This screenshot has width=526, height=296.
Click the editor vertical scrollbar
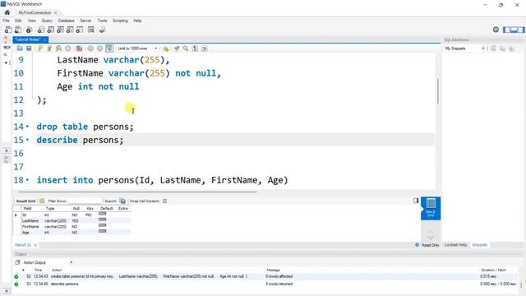(x=438, y=91)
